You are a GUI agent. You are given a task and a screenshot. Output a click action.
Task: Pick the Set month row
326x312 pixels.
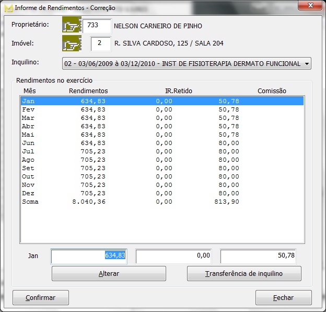click(162, 168)
